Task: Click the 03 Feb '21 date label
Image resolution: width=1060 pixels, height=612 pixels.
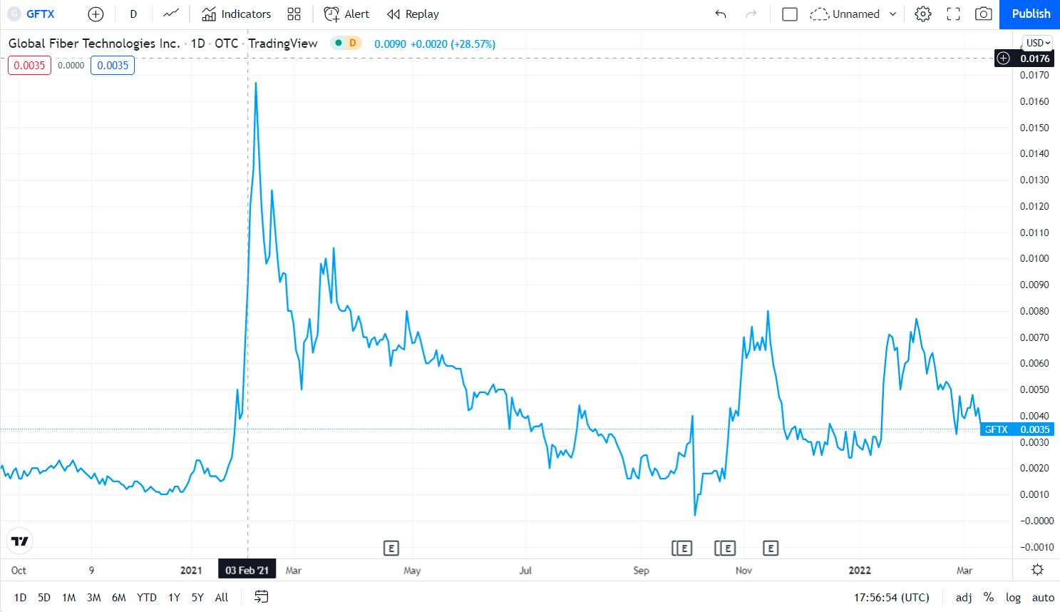Action: click(x=247, y=570)
